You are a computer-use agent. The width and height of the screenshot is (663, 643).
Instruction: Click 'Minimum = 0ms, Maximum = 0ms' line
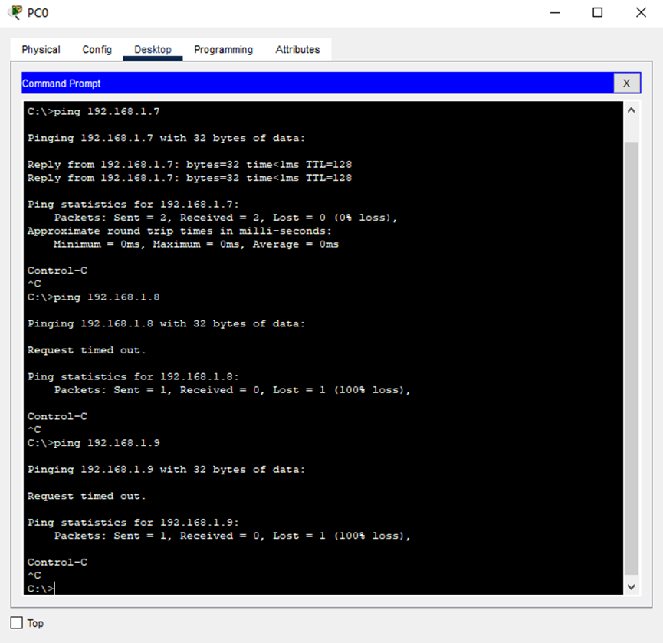click(x=195, y=244)
